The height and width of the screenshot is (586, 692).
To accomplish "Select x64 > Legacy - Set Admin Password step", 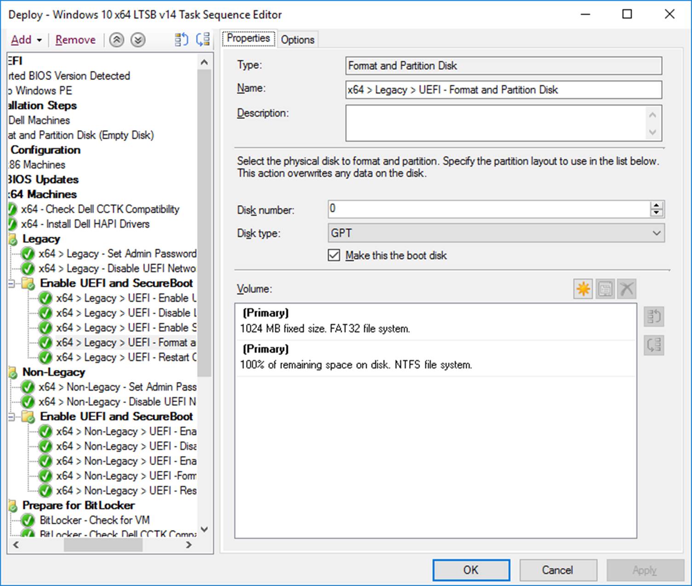I will point(117,254).
